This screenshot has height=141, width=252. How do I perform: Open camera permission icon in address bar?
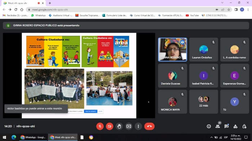217,10
